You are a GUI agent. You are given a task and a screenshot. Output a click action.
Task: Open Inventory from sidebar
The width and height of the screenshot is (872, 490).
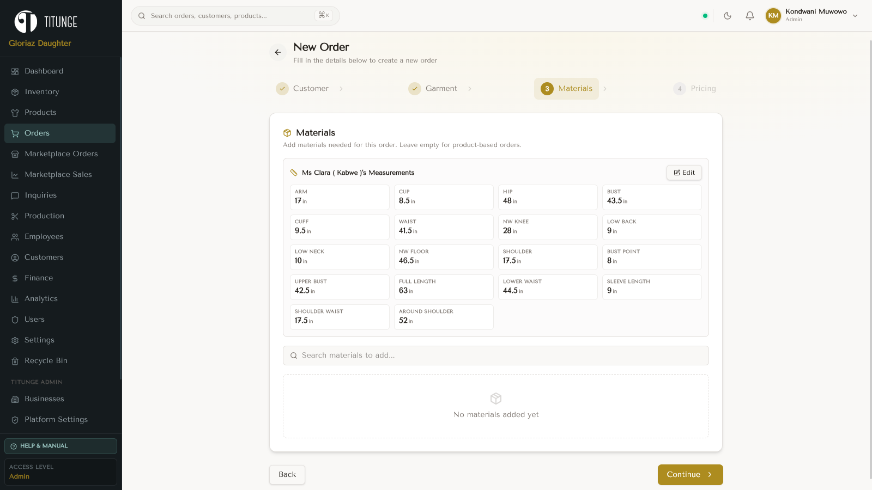[60, 92]
